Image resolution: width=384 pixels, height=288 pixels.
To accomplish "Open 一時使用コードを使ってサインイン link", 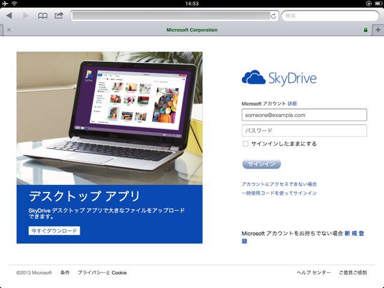I will tap(279, 193).
